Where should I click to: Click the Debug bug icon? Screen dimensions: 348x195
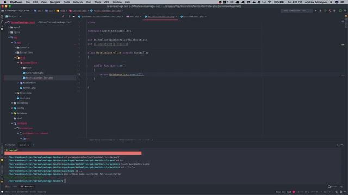320,11
